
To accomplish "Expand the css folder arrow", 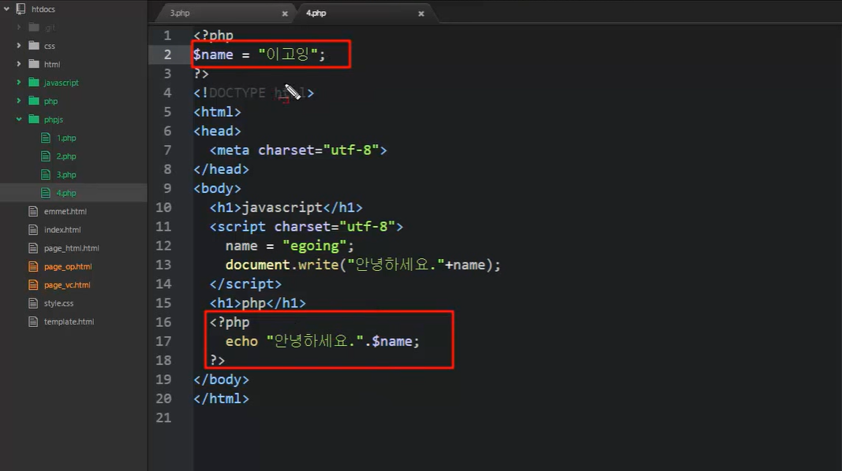I will coord(19,46).
